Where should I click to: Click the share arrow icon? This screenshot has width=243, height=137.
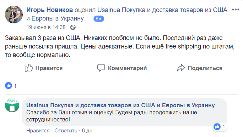tap(181, 68)
